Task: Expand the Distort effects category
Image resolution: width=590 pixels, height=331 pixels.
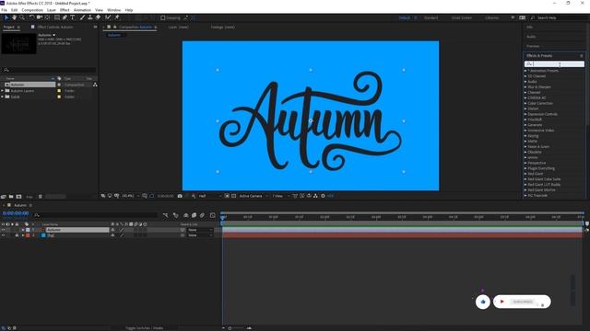Action: tap(525, 108)
